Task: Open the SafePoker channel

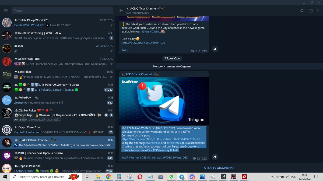Action: pos(58,74)
